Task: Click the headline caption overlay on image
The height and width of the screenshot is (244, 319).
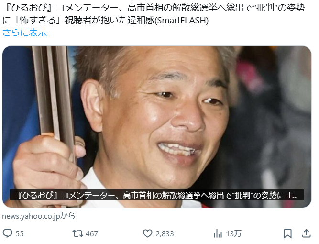Action: (x=157, y=195)
